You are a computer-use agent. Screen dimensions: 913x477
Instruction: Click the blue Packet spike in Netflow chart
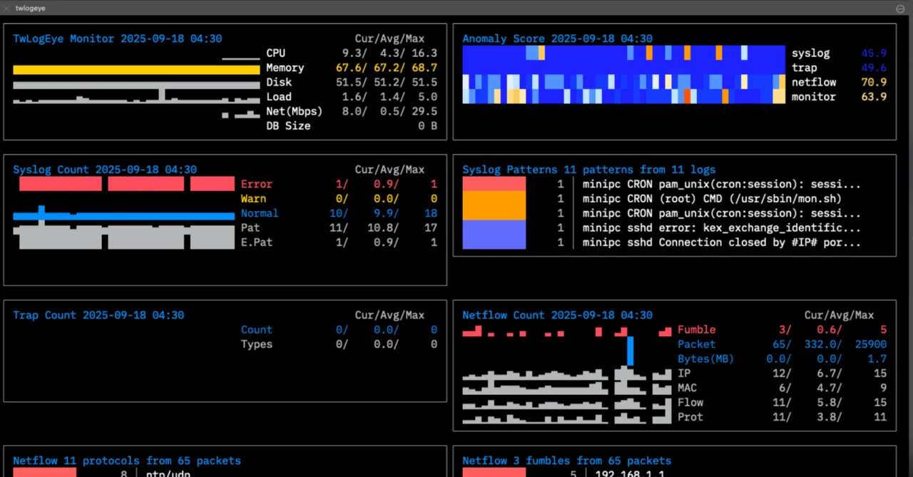click(631, 351)
